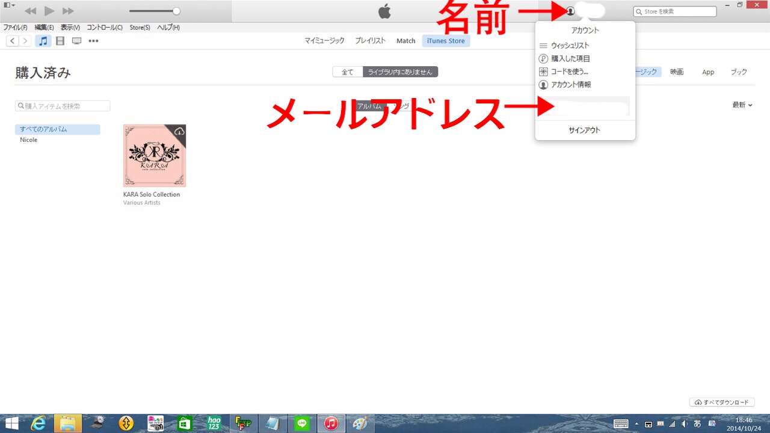The image size is (770, 433).
Task: Select すべてのアルバム in the list
Action: 58,129
